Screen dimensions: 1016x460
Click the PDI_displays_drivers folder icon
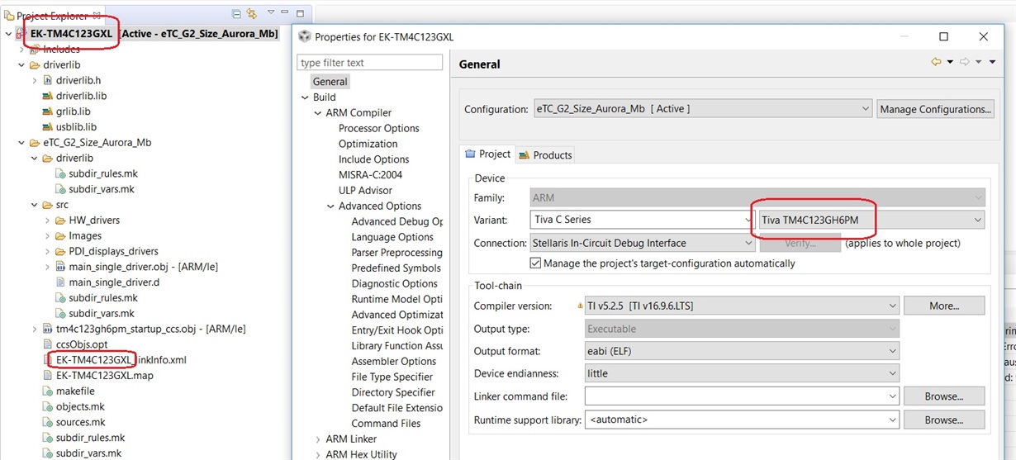[61, 251]
